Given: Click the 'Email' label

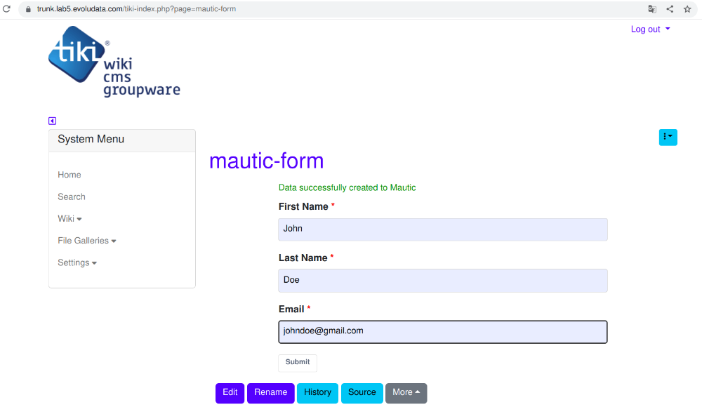Looking at the screenshot, I should pos(291,309).
